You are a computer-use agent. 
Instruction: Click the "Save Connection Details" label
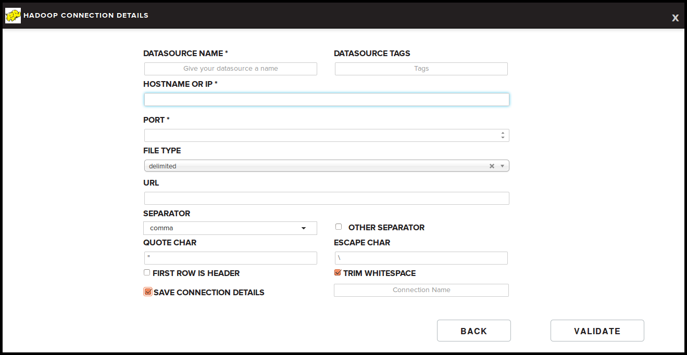209,293
